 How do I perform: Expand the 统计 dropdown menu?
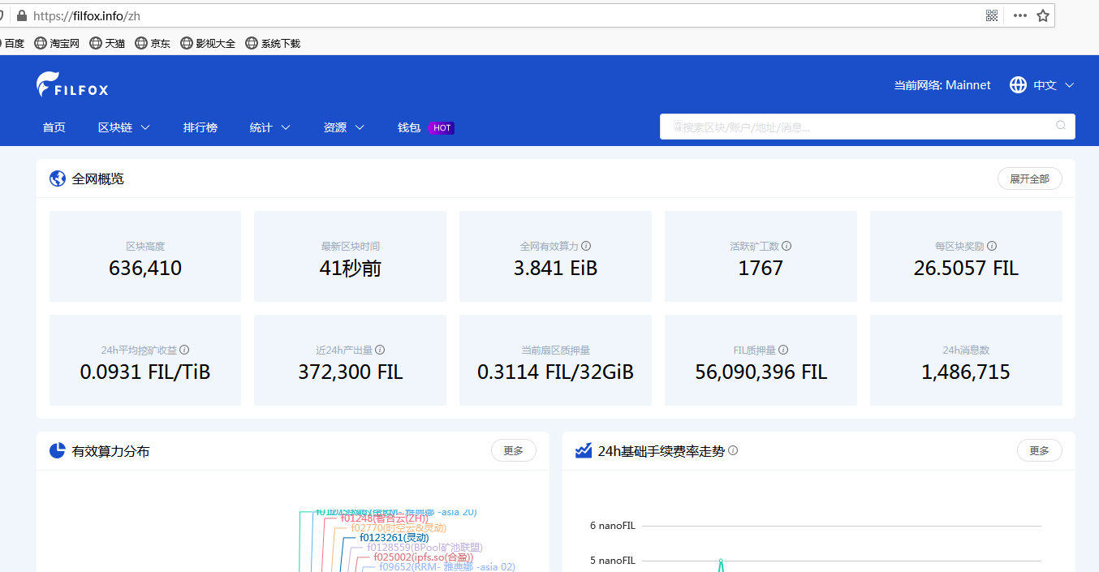[269, 127]
